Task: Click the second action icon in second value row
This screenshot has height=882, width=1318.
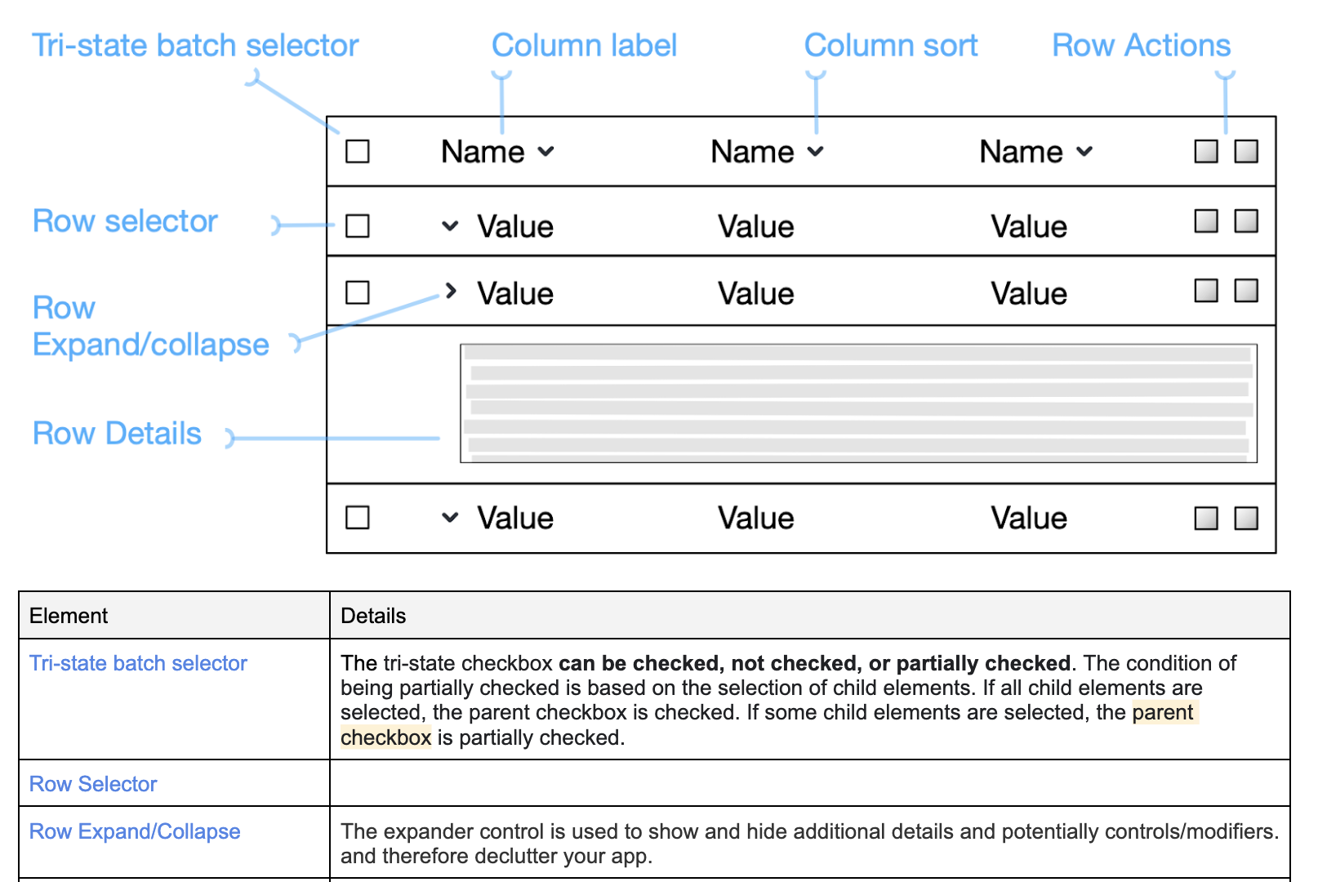Action: [x=1245, y=291]
